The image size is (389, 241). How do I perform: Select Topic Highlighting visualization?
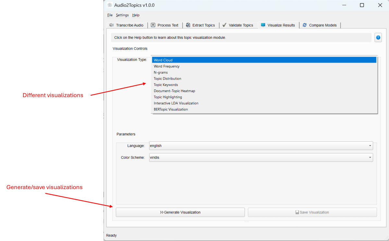click(x=264, y=97)
